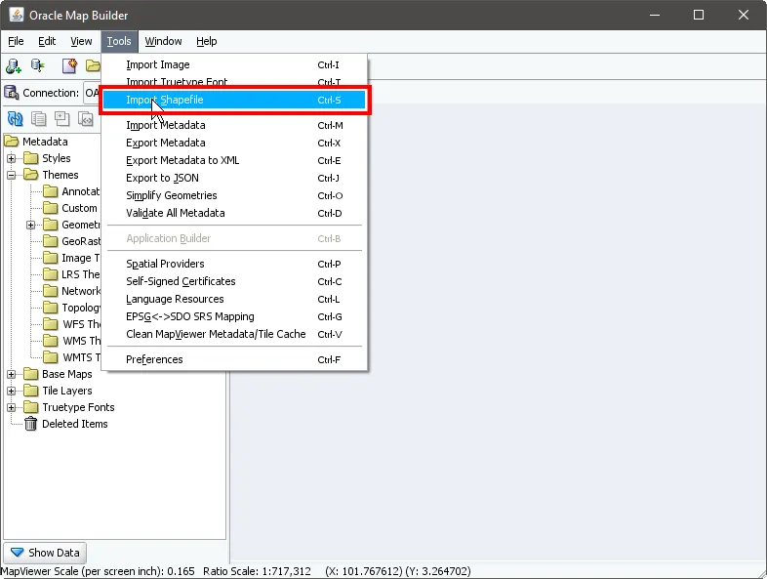Open the Help menu
The height and width of the screenshot is (579, 767).
tap(207, 41)
